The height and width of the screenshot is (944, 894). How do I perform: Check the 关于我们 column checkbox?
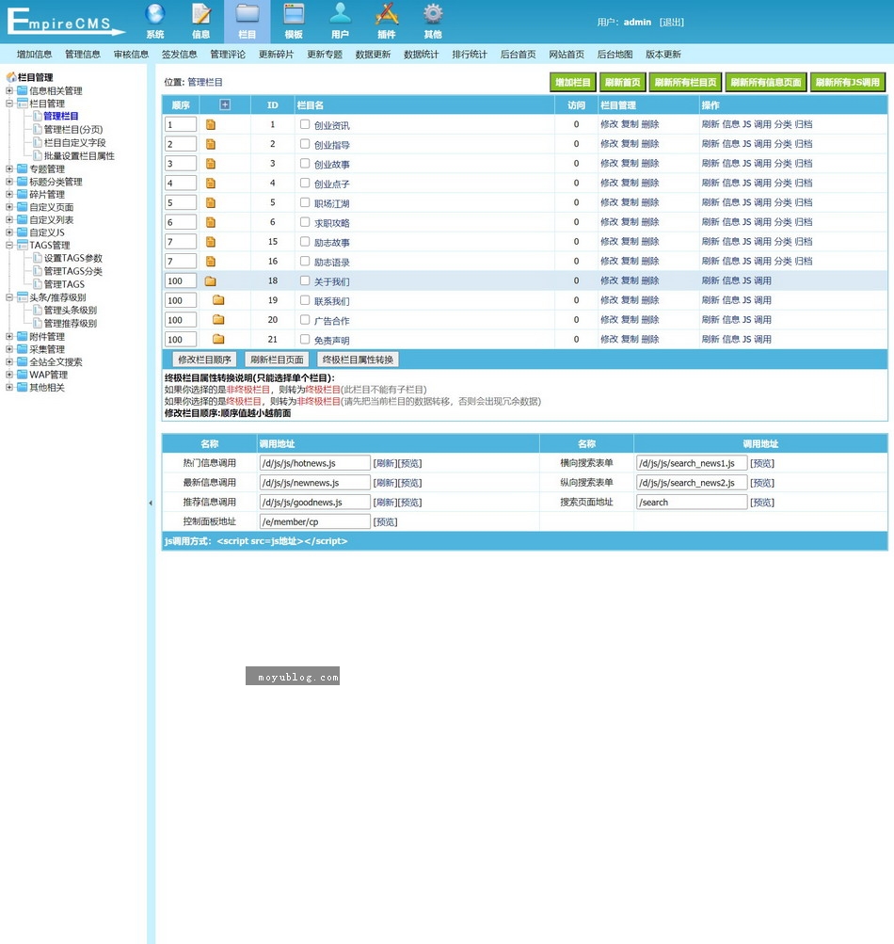point(305,280)
